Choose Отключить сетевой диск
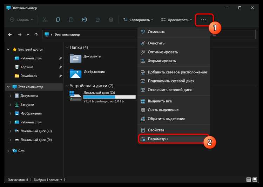The width and height of the screenshot is (263, 187). (x=174, y=90)
